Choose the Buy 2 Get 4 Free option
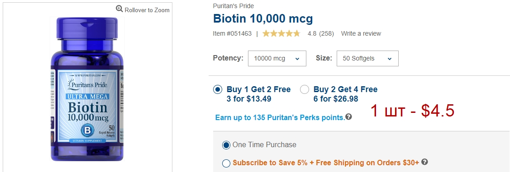This screenshot has width=510, height=172. pos(305,89)
